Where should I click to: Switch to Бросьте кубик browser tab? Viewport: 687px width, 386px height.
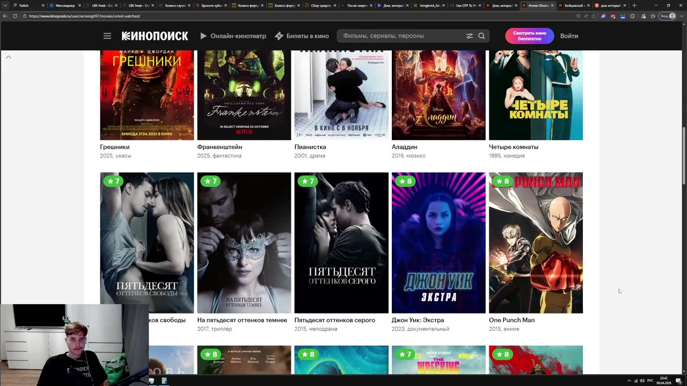click(x=211, y=5)
